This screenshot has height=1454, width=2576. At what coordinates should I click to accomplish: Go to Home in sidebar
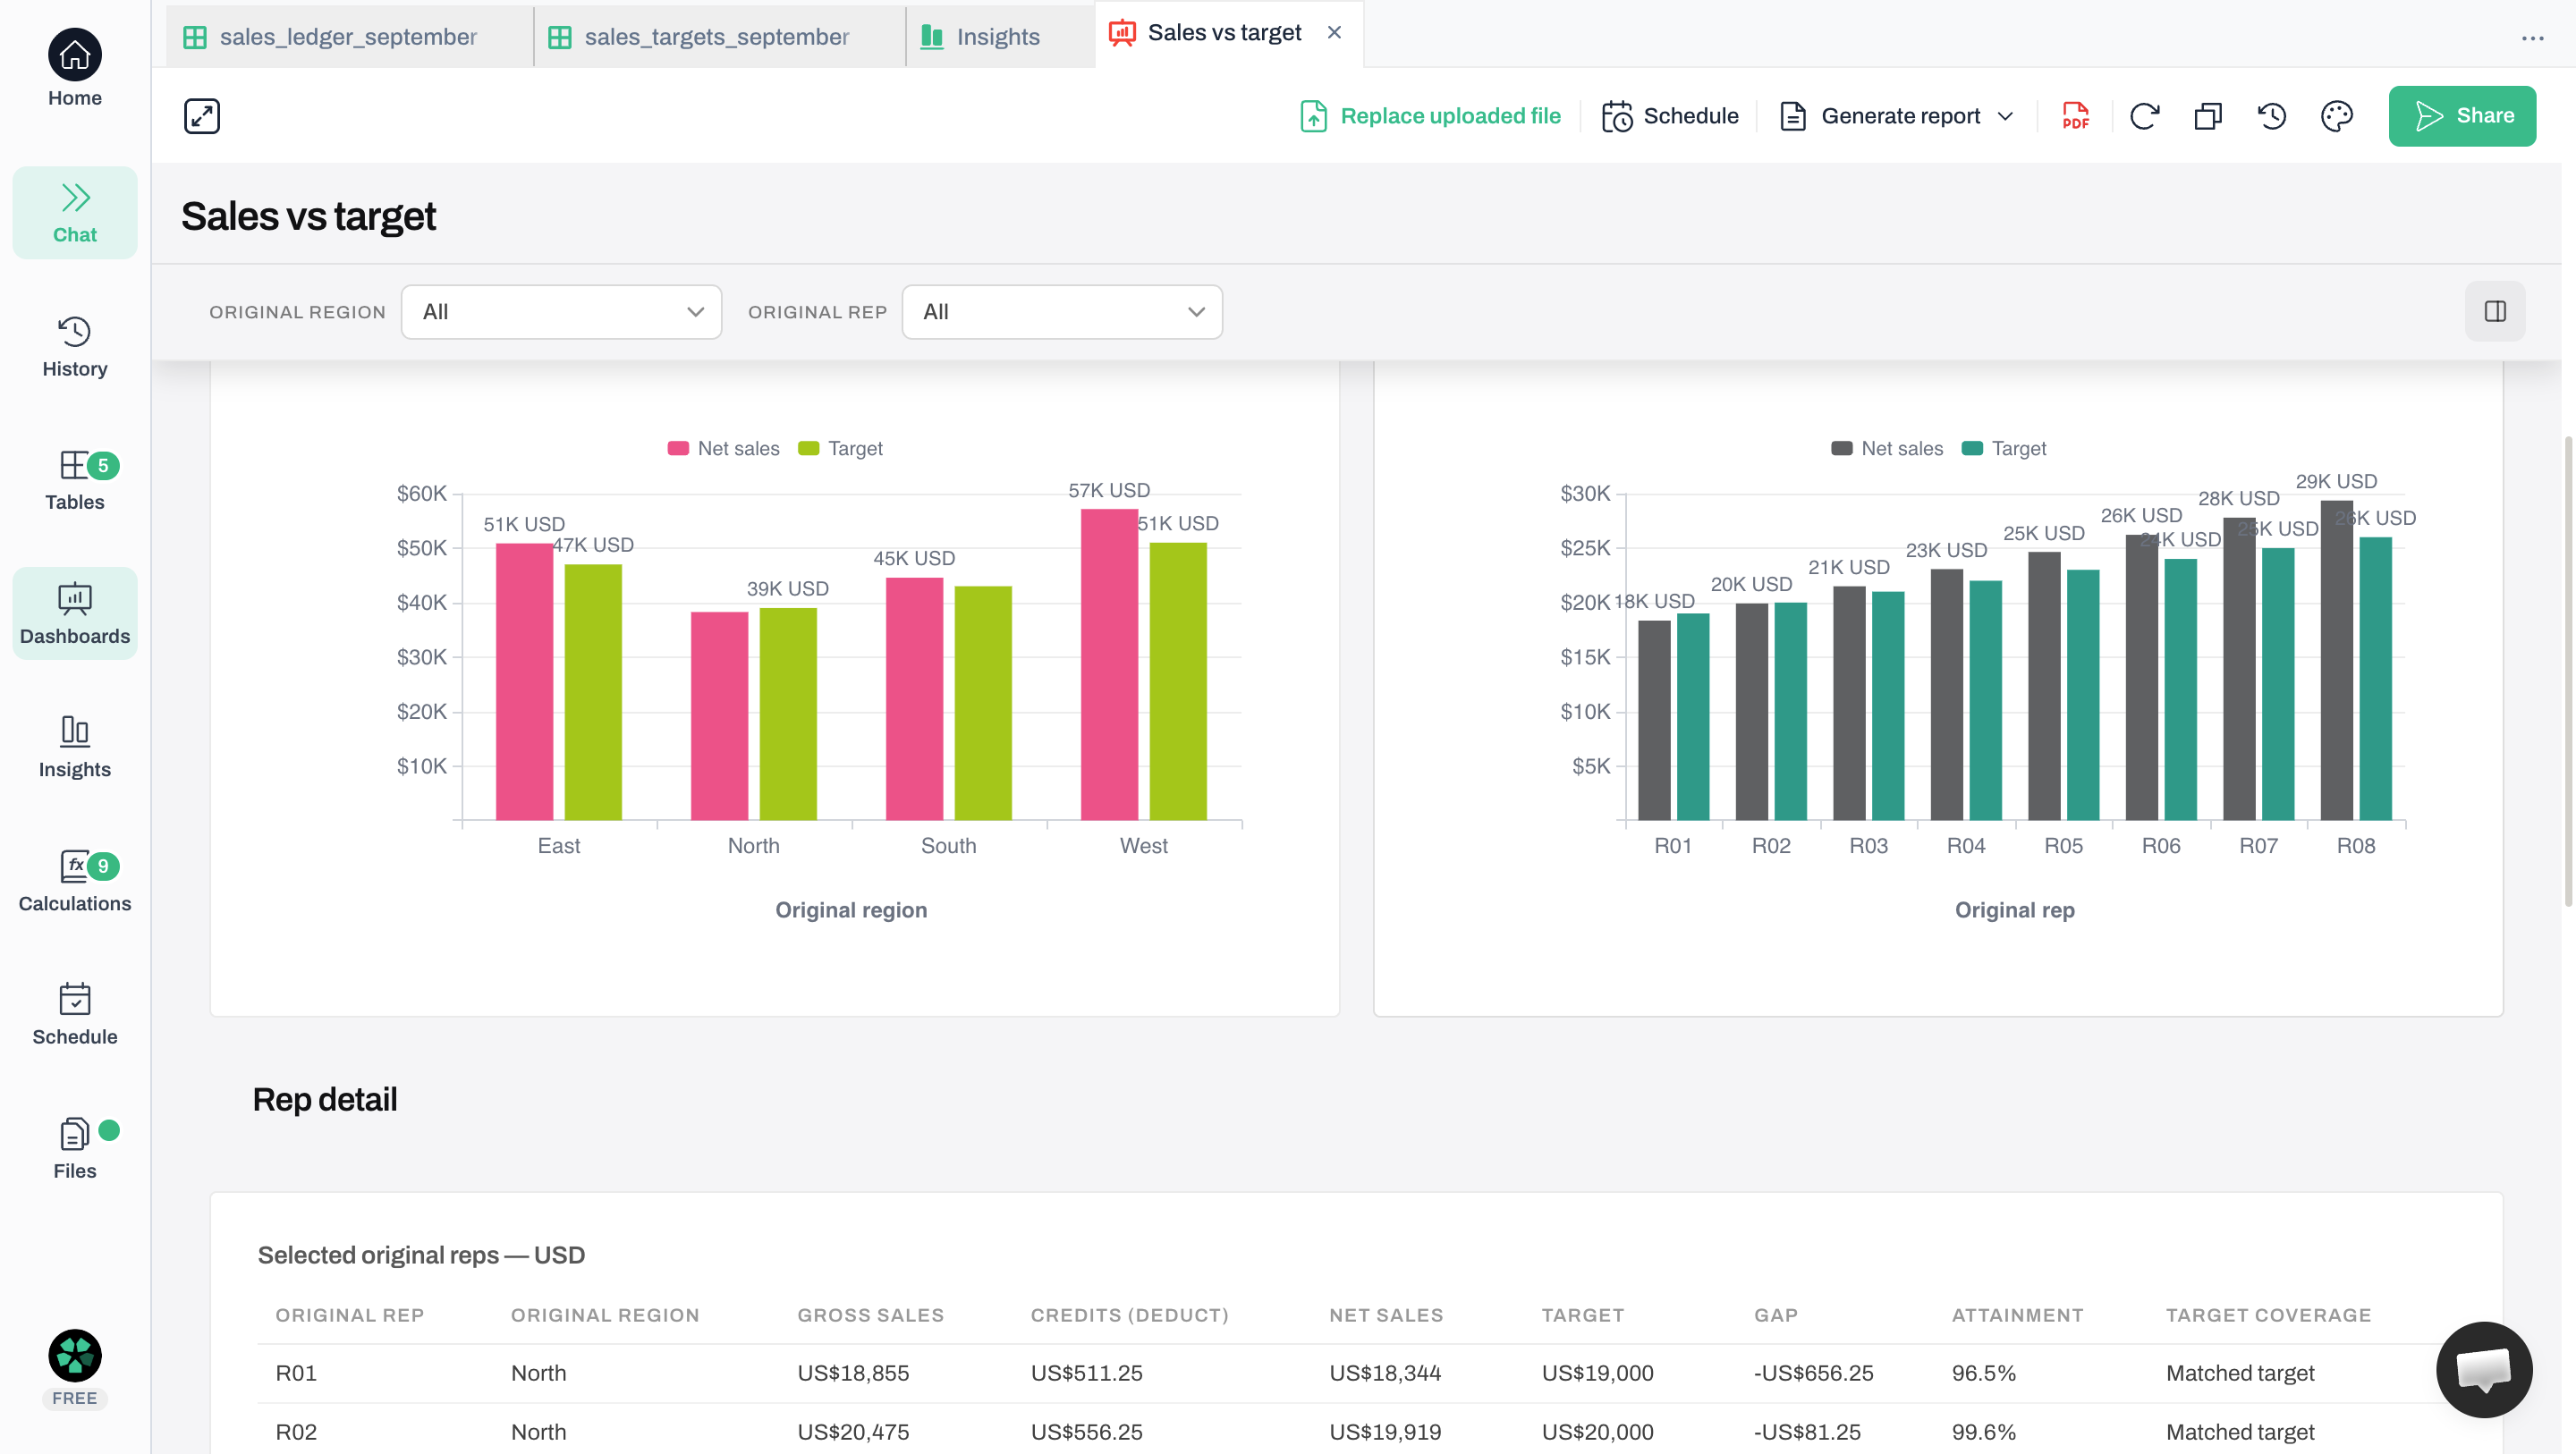[75, 68]
